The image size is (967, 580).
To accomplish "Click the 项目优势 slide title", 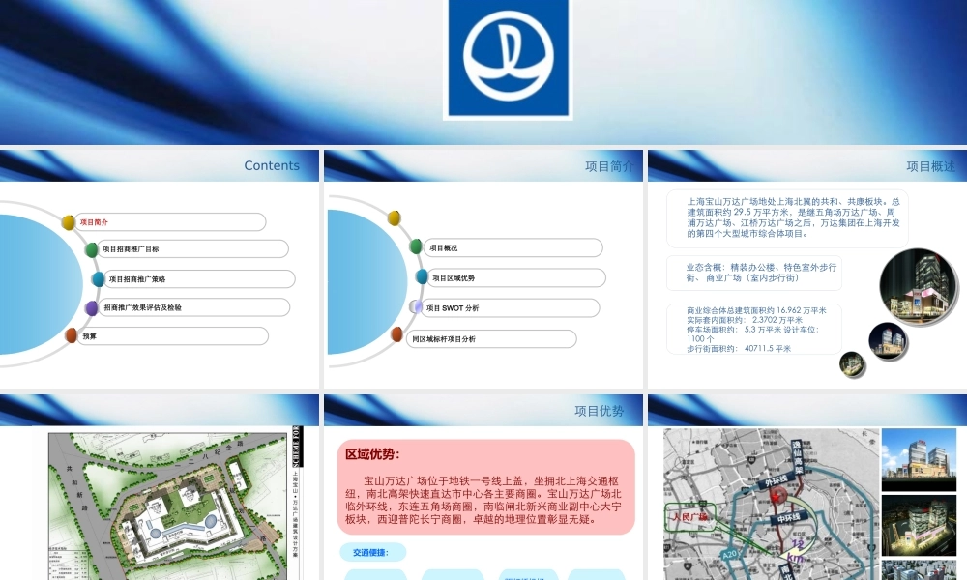I will (599, 411).
